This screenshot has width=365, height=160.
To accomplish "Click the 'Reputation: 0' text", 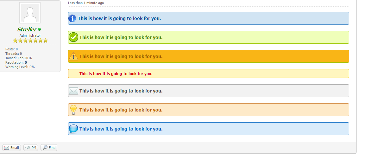I will coord(16,62).
